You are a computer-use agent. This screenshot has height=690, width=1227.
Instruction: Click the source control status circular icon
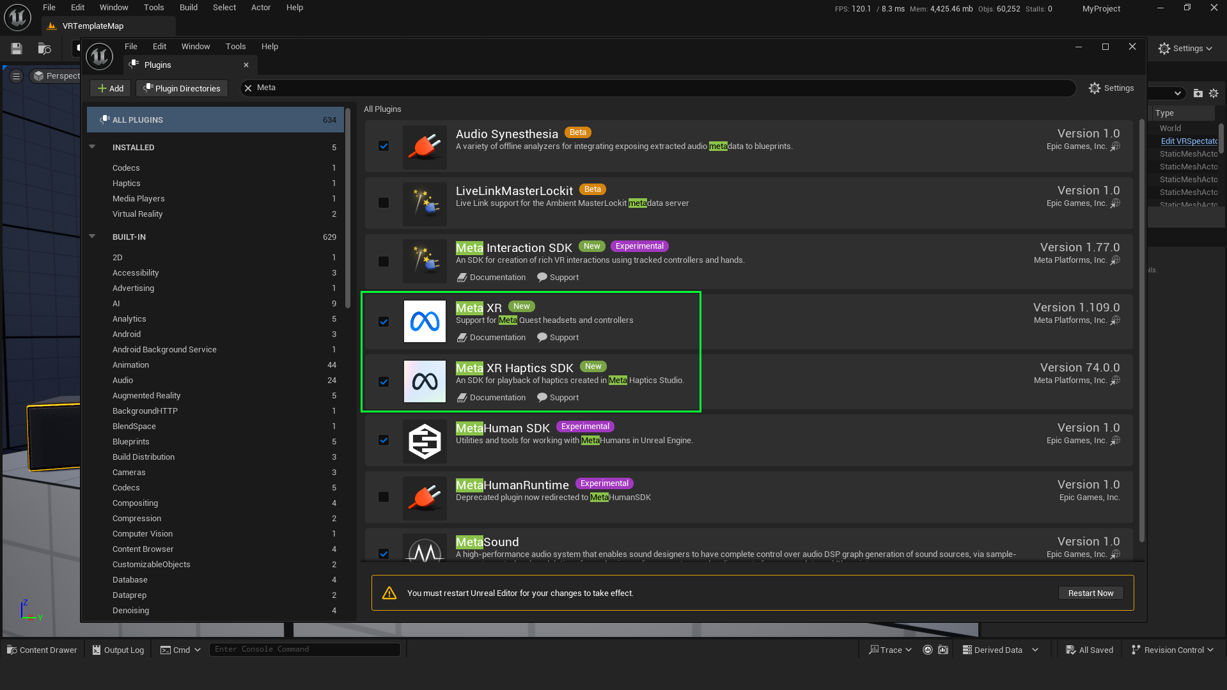pos(928,650)
